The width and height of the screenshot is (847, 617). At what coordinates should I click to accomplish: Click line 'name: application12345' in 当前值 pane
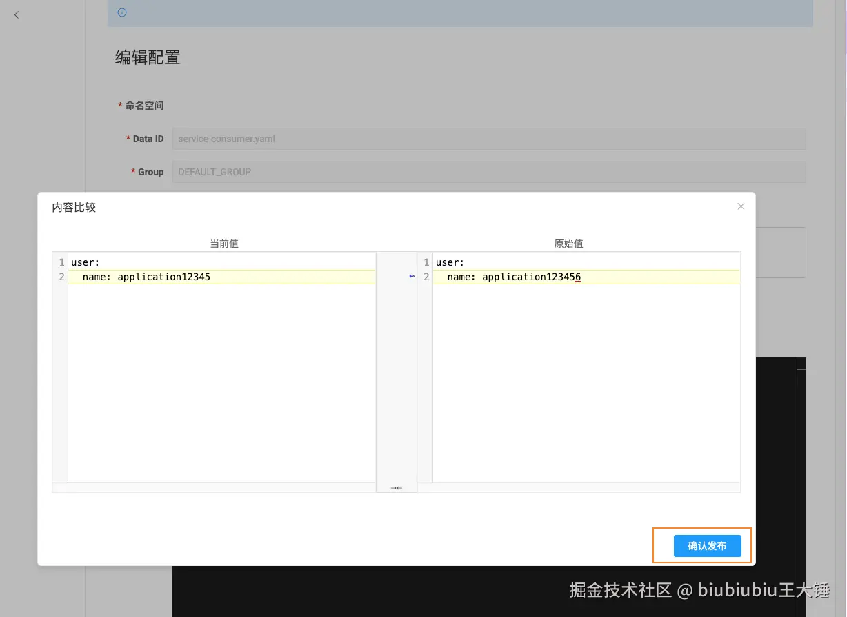tap(221, 277)
